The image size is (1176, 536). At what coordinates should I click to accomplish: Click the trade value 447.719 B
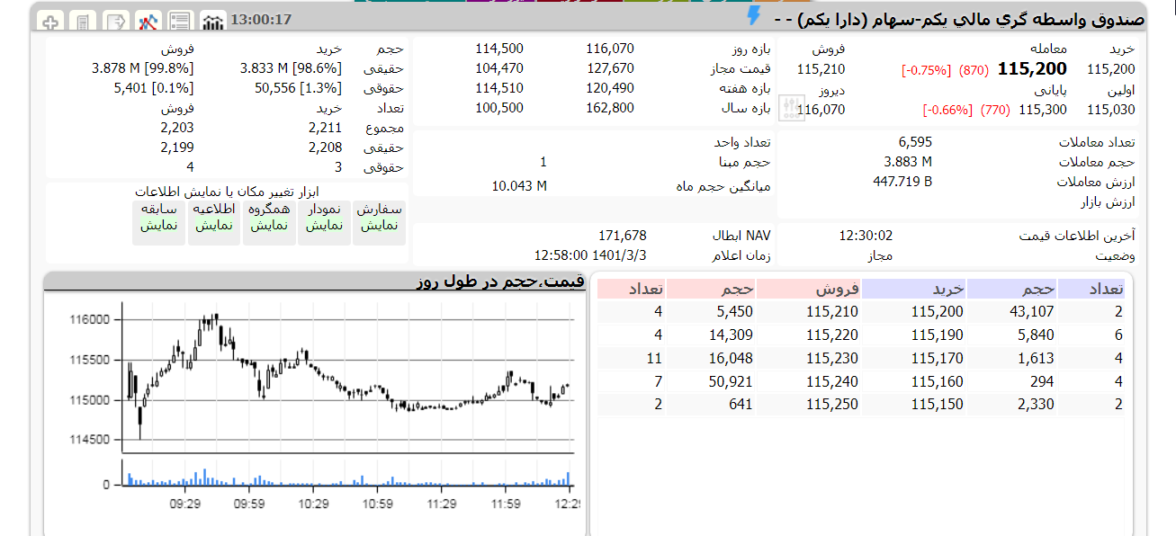(x=902, y=181)
